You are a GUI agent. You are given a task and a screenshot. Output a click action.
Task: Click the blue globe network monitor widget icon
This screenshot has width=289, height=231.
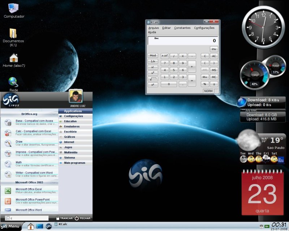click(x=242, y=102)
